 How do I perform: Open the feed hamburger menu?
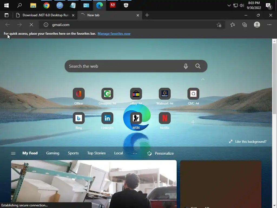13,153
